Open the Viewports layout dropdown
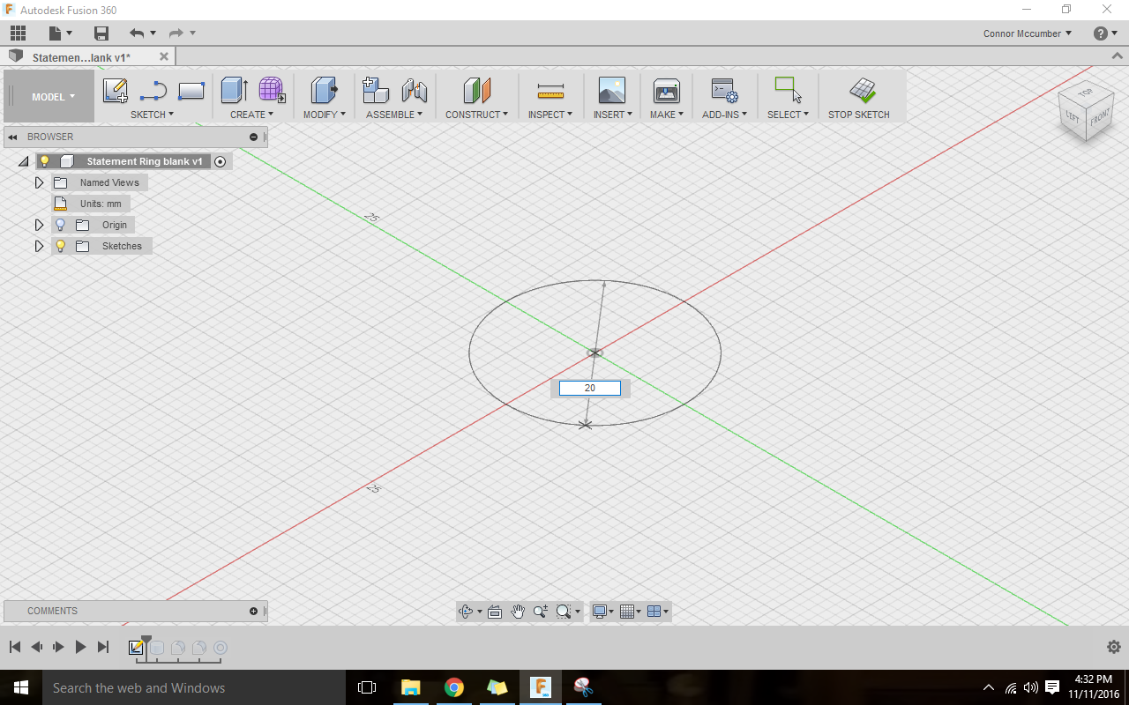 (657, 611)
